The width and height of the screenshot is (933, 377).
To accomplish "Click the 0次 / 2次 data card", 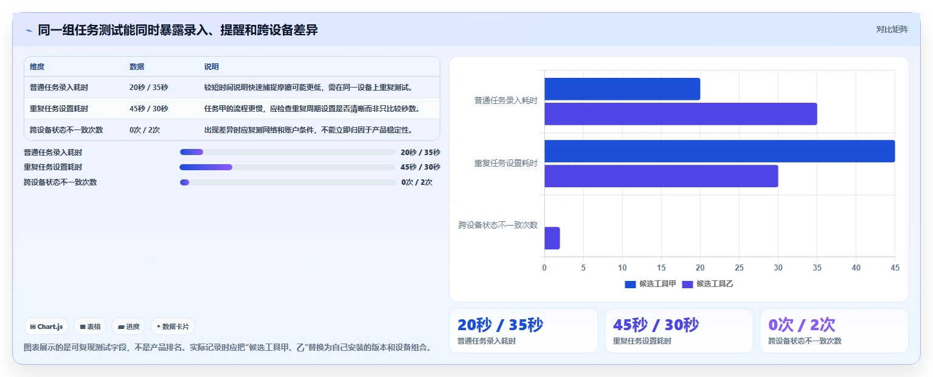I will [x=834, y=331].
